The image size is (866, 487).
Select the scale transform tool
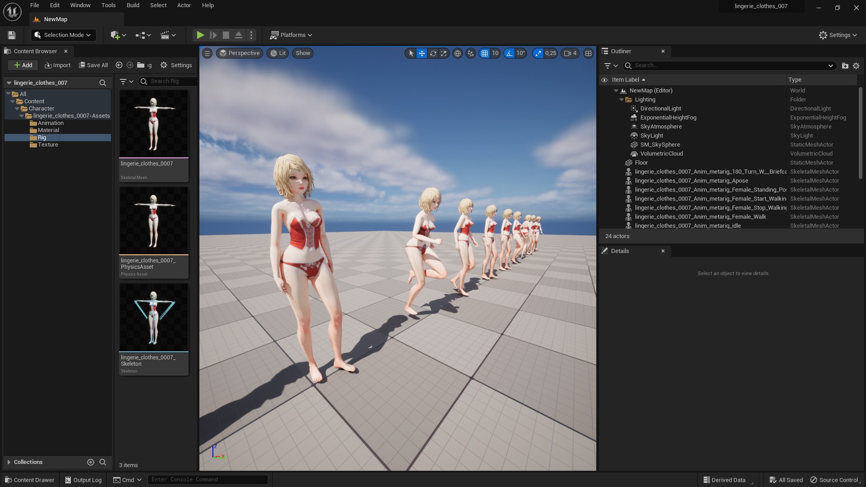coord(444,53)
